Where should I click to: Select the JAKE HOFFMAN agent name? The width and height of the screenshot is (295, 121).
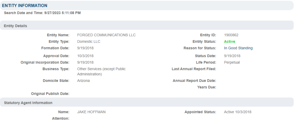(91, 112)
